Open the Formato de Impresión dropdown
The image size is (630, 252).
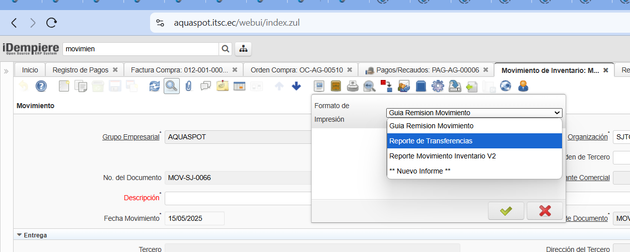click(474, 113)
